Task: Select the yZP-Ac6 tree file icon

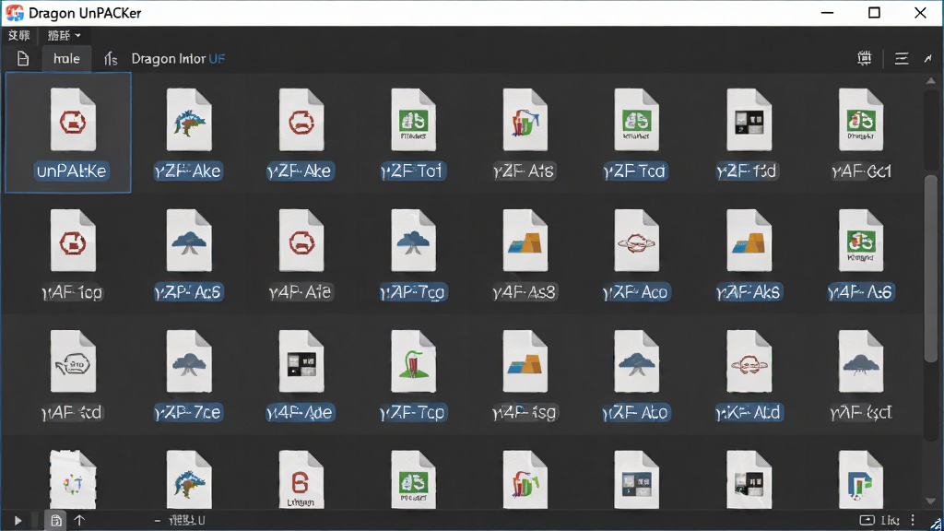Action: [x=189, y=241]
